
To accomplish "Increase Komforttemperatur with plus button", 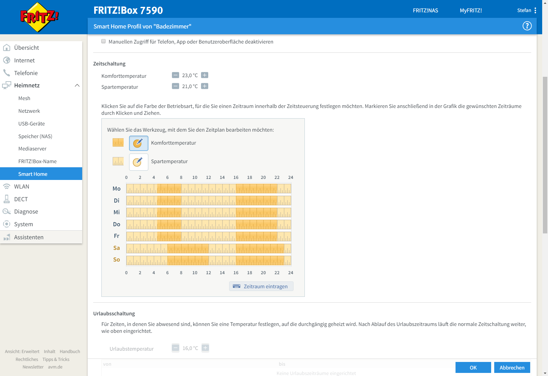I will point(204,75).
